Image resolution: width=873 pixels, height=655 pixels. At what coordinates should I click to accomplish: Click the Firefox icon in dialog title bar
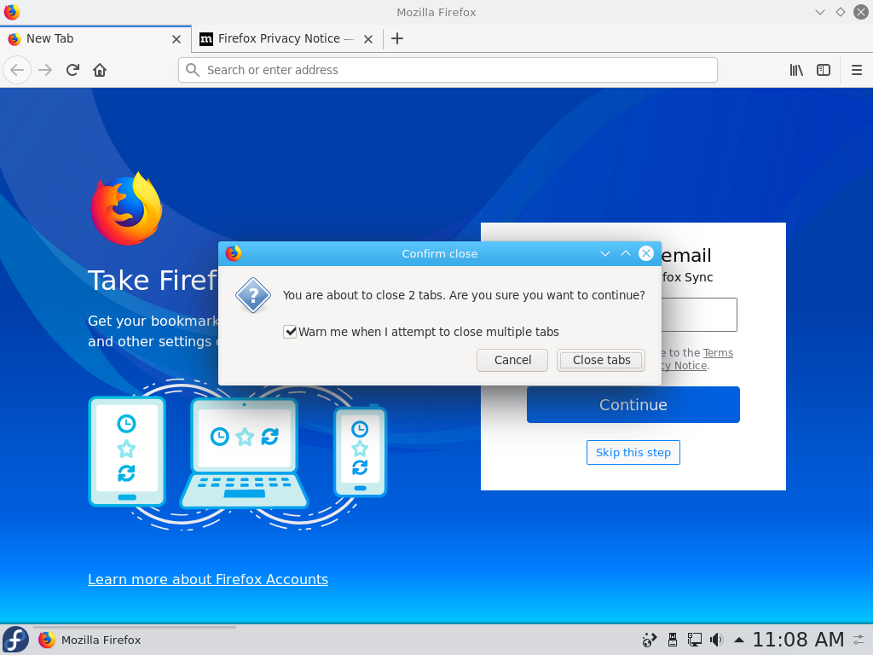click(x=234, y=254)
